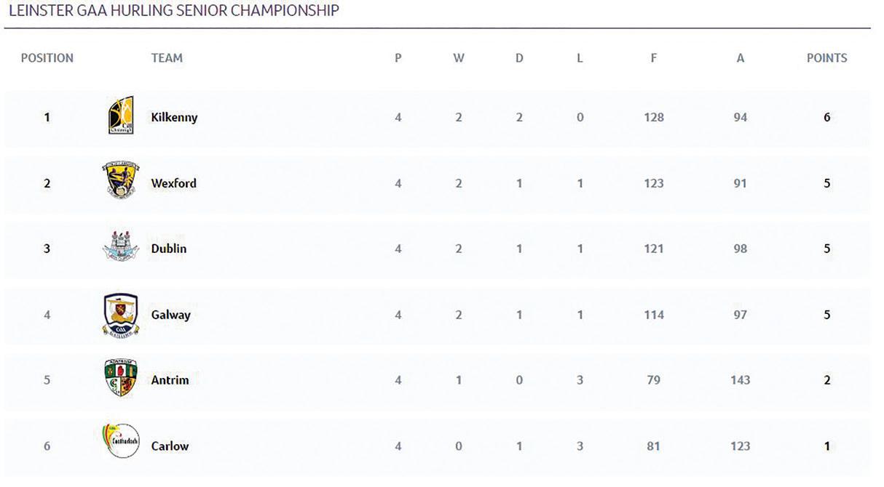Open the Kilkenny team name link
884x487 pixels.
point(174,117)
